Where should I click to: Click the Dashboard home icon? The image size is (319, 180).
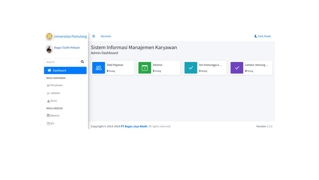click(x=49, y=70)
